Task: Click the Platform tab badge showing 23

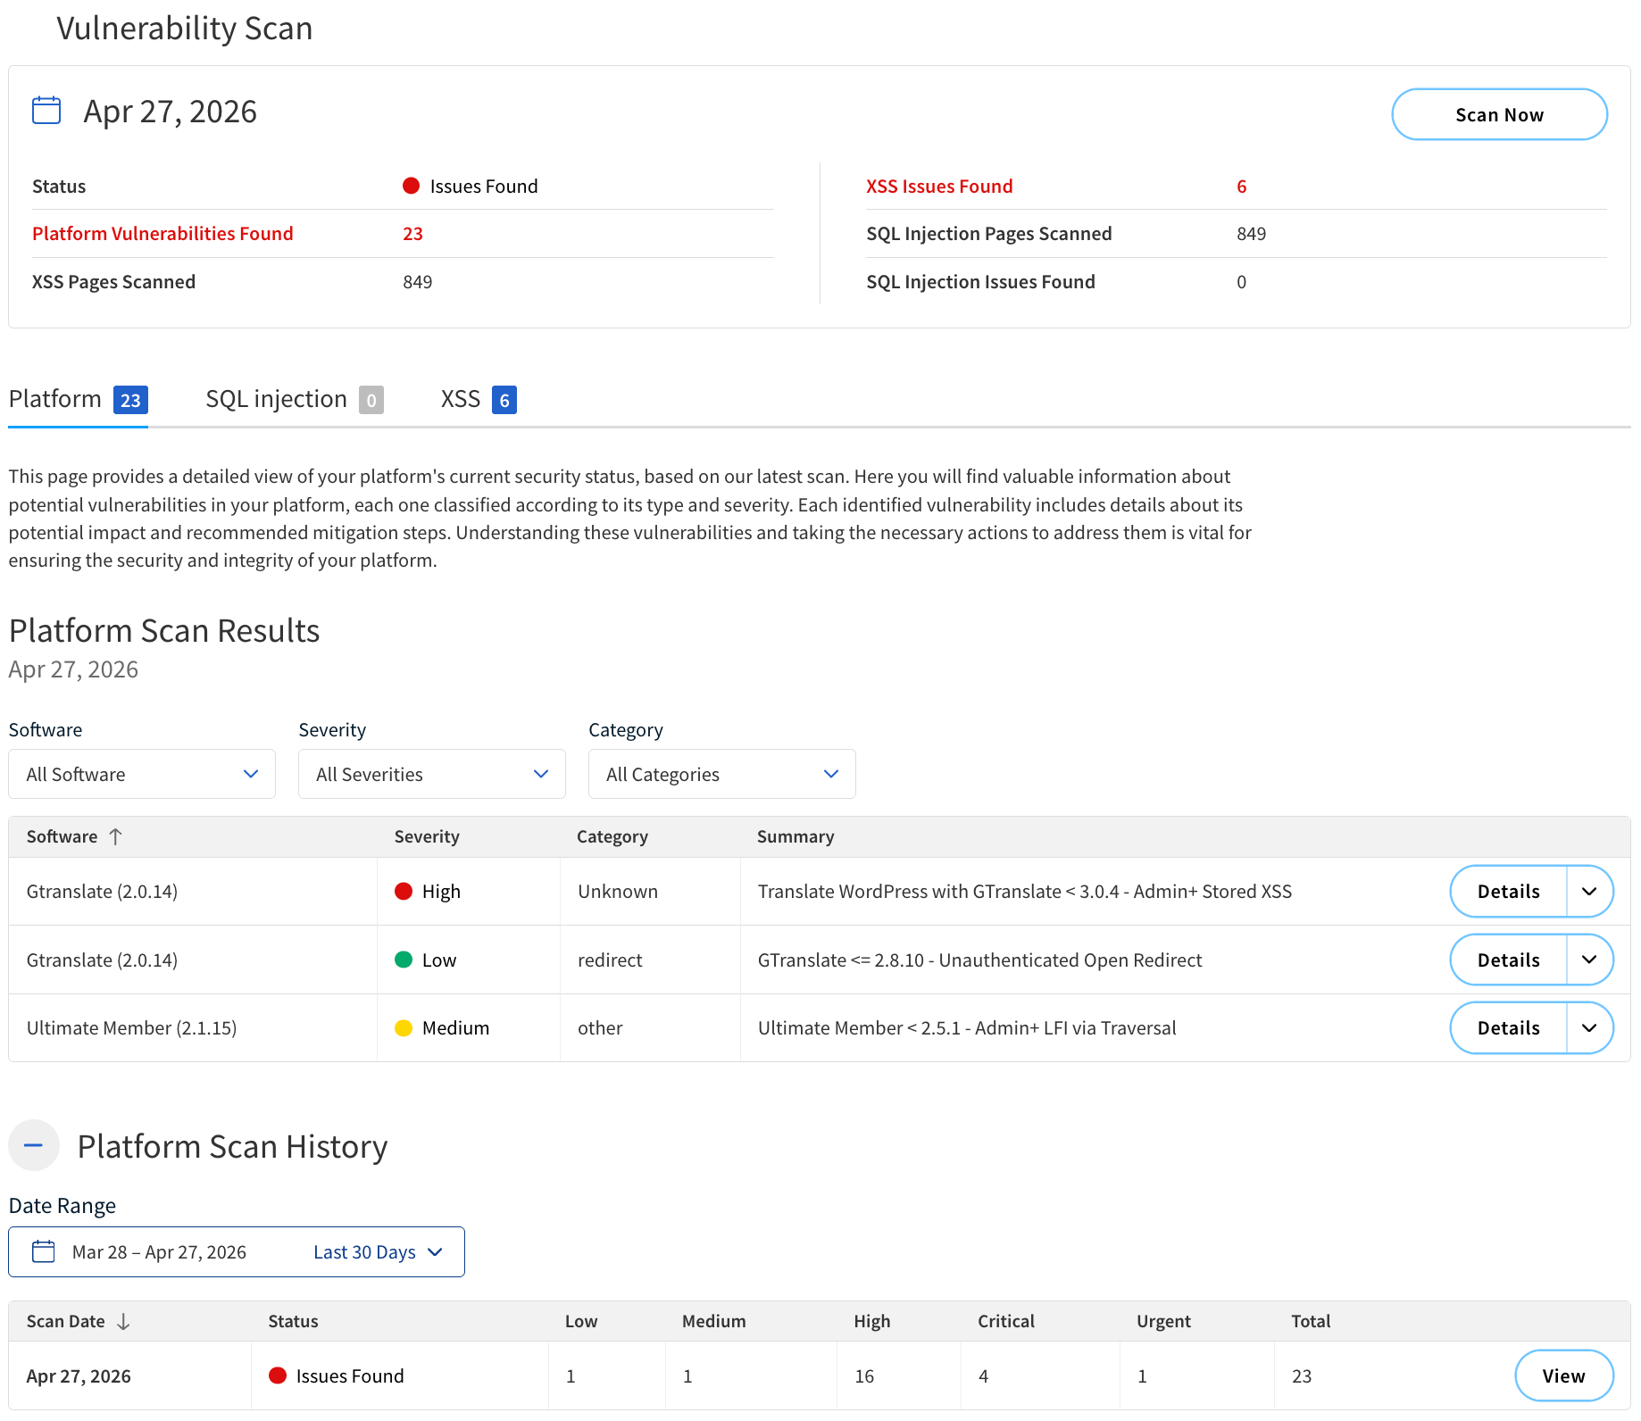Action: 130,400
